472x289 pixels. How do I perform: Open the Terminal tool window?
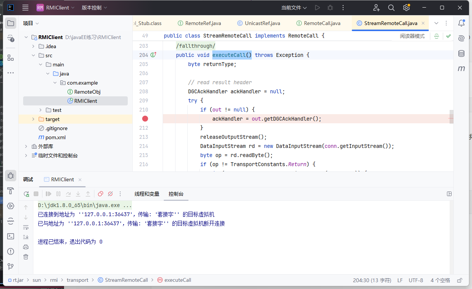point(11,236)
